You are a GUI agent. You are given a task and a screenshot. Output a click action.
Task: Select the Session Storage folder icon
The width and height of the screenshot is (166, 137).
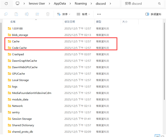(x=9, y=119)
